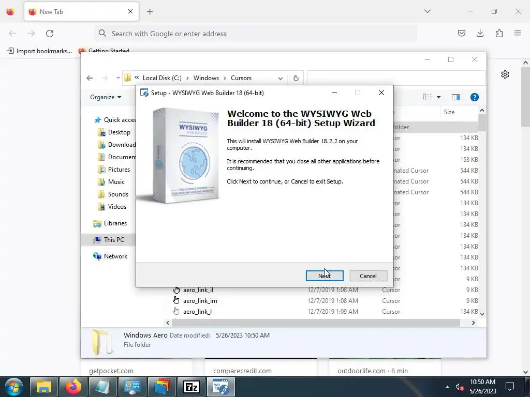Click Windows in the Explorer breadcrumb
The width and height of the screenshot is (530, 397).
tap(206, 78)
